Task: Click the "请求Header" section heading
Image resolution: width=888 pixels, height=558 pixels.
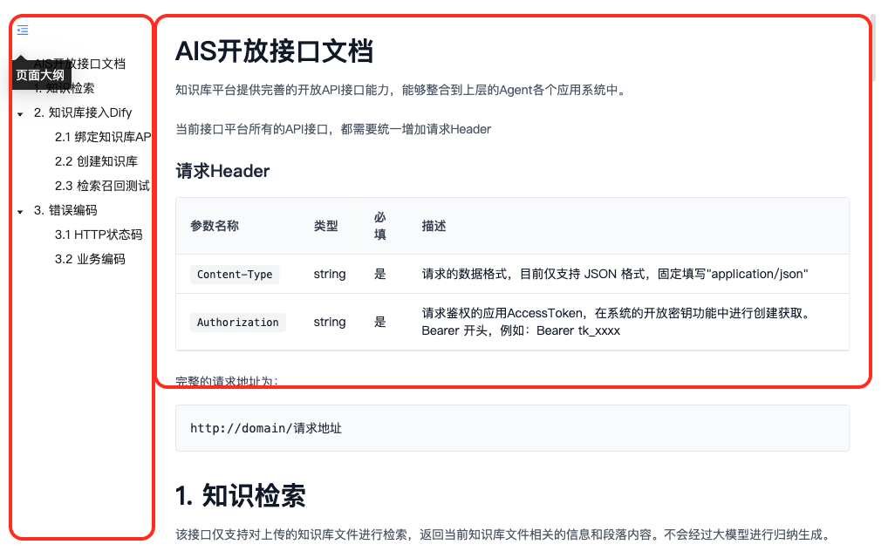Action: 222,171
